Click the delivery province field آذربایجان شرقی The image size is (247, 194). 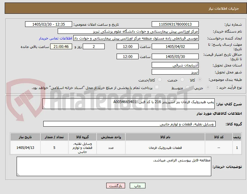[x=175, y=65]
